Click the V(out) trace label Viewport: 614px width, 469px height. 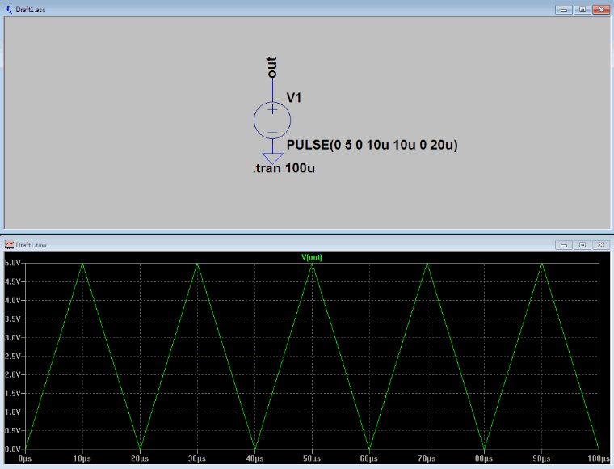click(312, 257)
